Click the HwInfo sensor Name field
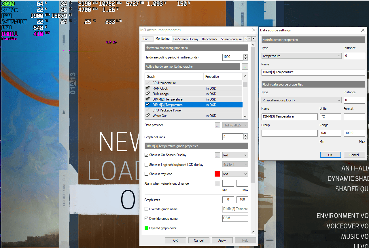The width and height of the screenshot is (369, 248). tap(313, 72)
